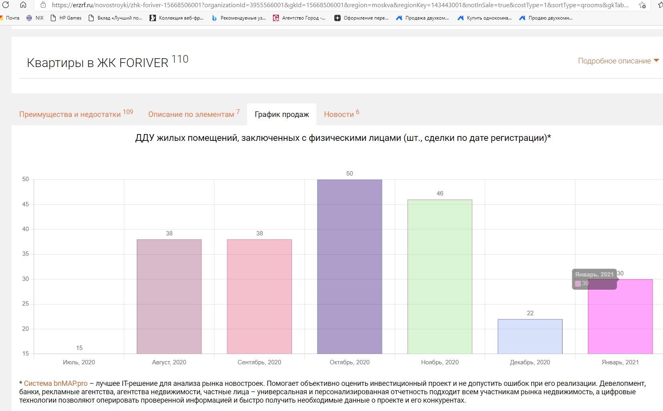Open the NIX bookmark
Viewport: 663px width, 411px height.
coord(35,18)
